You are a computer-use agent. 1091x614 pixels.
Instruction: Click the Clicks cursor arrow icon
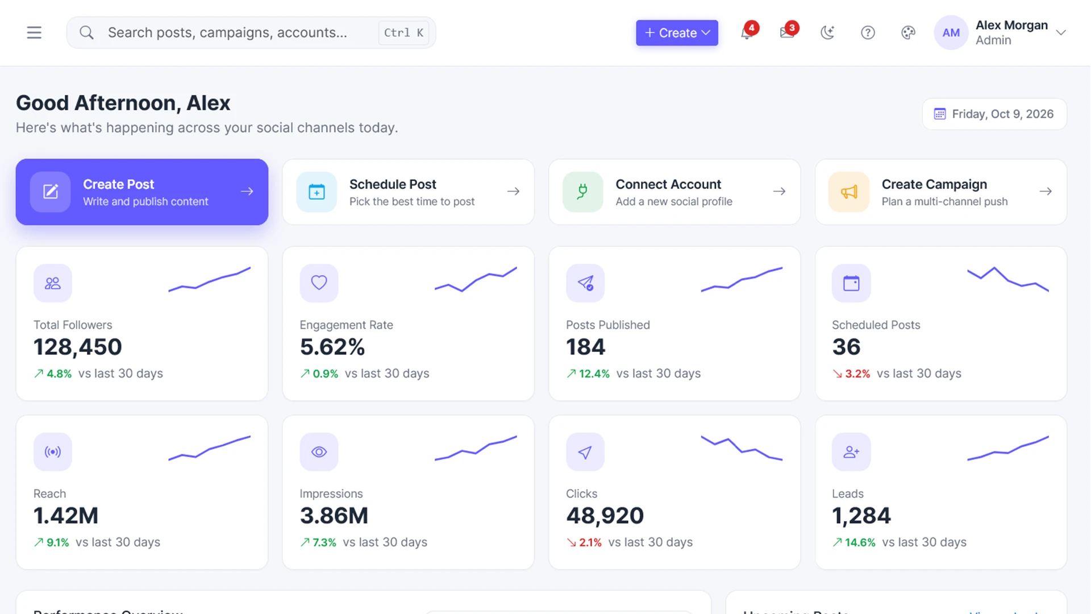tap(585, 452)
